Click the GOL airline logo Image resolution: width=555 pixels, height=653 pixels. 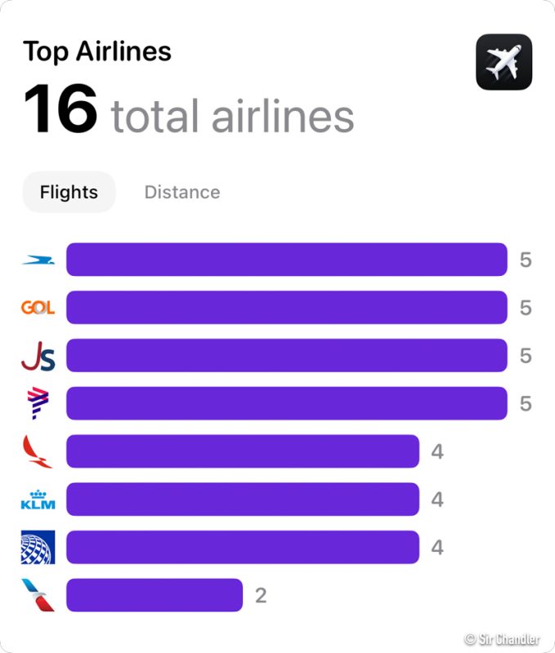click(x=38, y=308)
